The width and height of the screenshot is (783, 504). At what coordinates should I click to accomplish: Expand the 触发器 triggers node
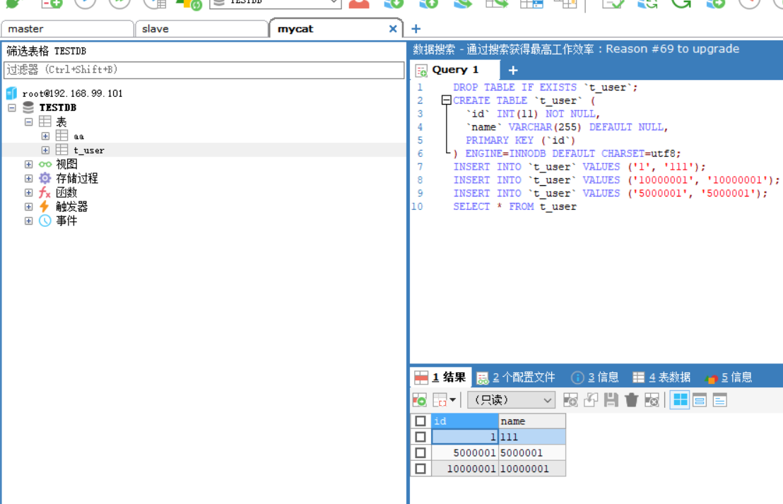pos(28,206)
